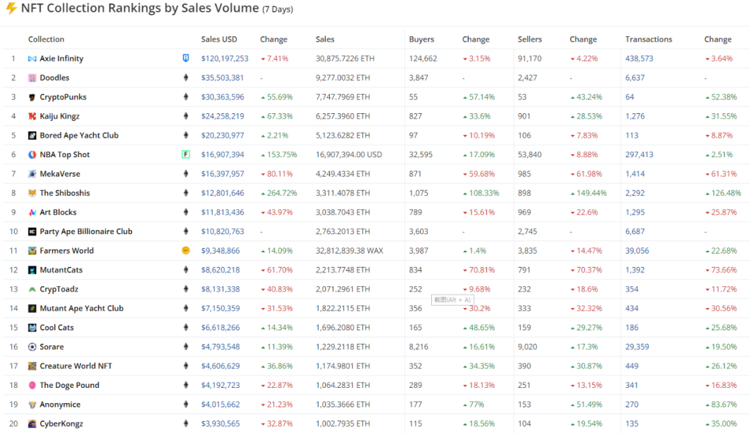Click the CryptoPunks collection logo icon

(32, 97)
